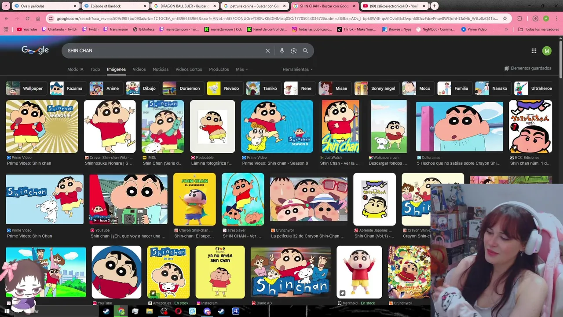Image resolution: width=563 pixels, height=317 pixels.
Task: Expand the Herramientas tools dropdown
Action: point(298,69)
